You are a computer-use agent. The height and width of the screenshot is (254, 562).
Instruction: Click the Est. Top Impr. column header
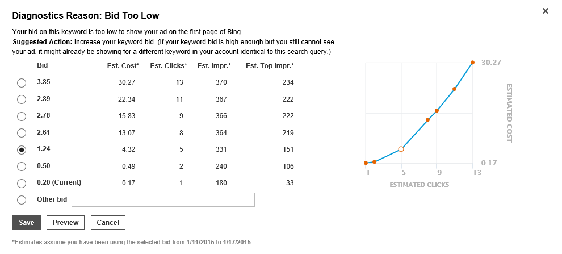[x=269, y=66]
